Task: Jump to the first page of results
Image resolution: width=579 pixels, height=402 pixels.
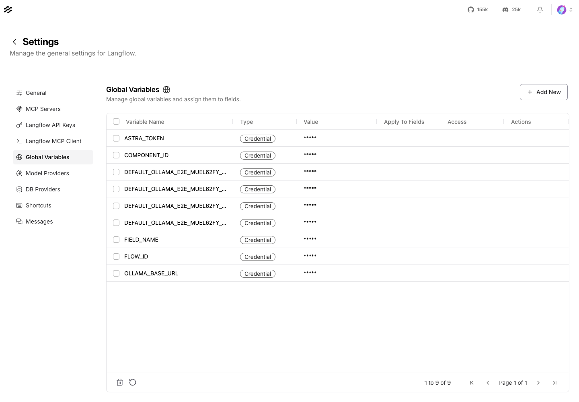Action: [x=472, y=383]
